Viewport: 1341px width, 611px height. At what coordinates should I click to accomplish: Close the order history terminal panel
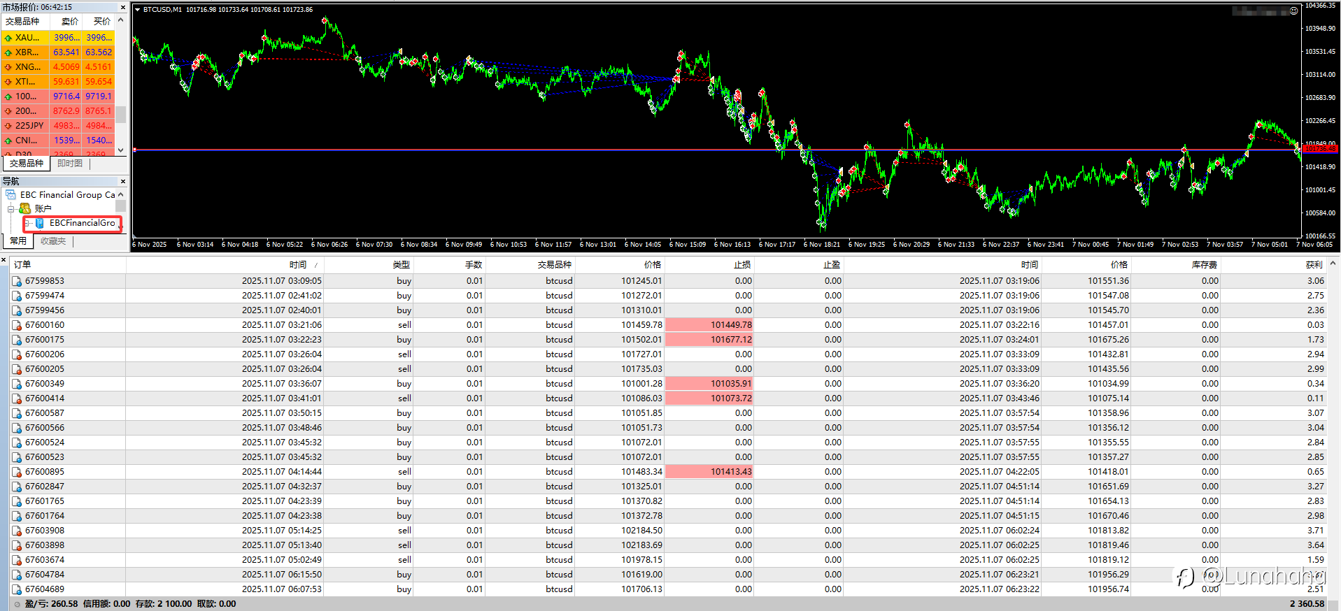[x=4, y=260]
